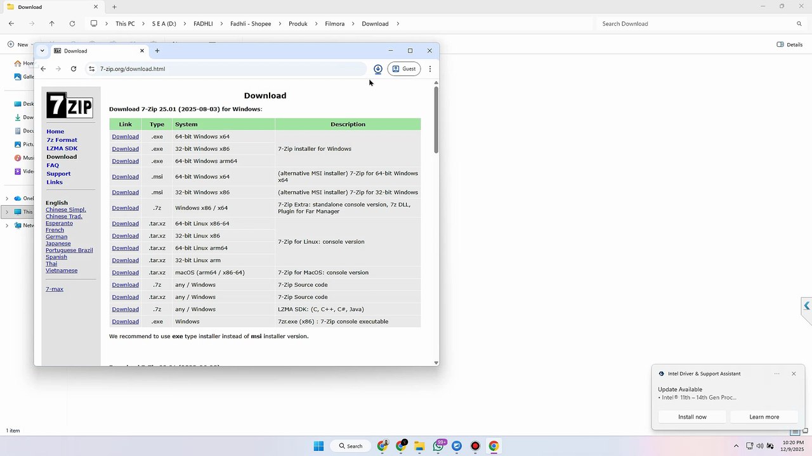Switch page language to Japanese

(x=58, y=243)
